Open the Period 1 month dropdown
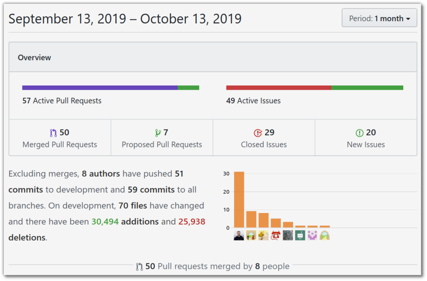427x281 pixels. (379, 18)
